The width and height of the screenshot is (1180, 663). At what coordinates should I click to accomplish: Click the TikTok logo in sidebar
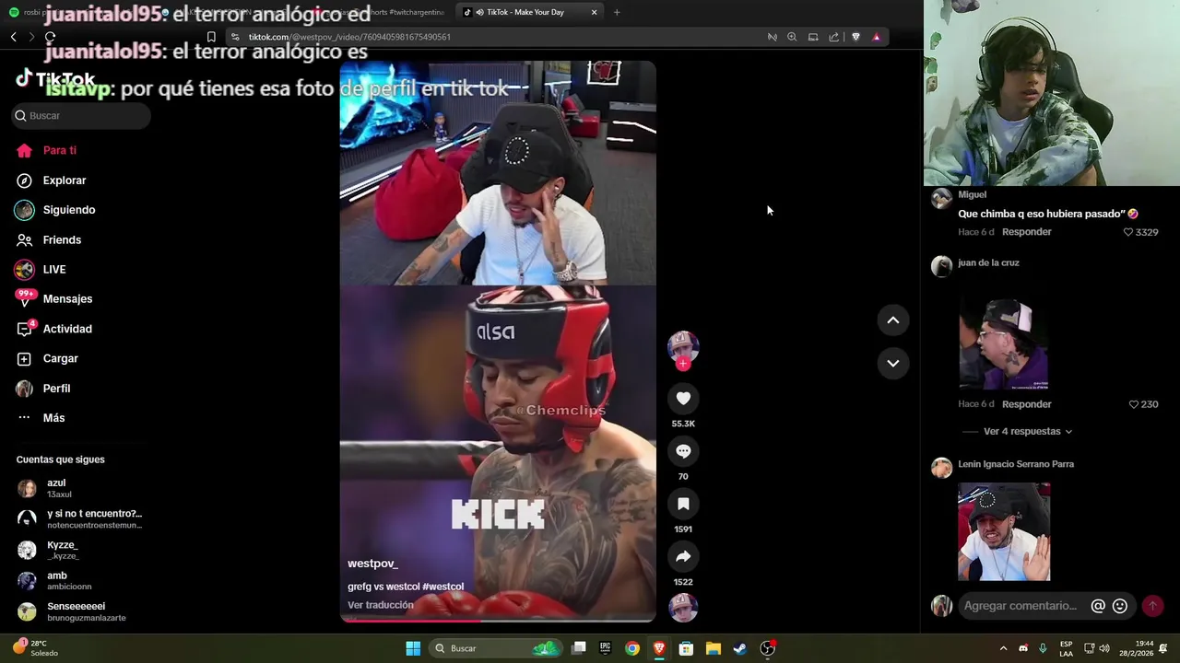tap(55, 79)
